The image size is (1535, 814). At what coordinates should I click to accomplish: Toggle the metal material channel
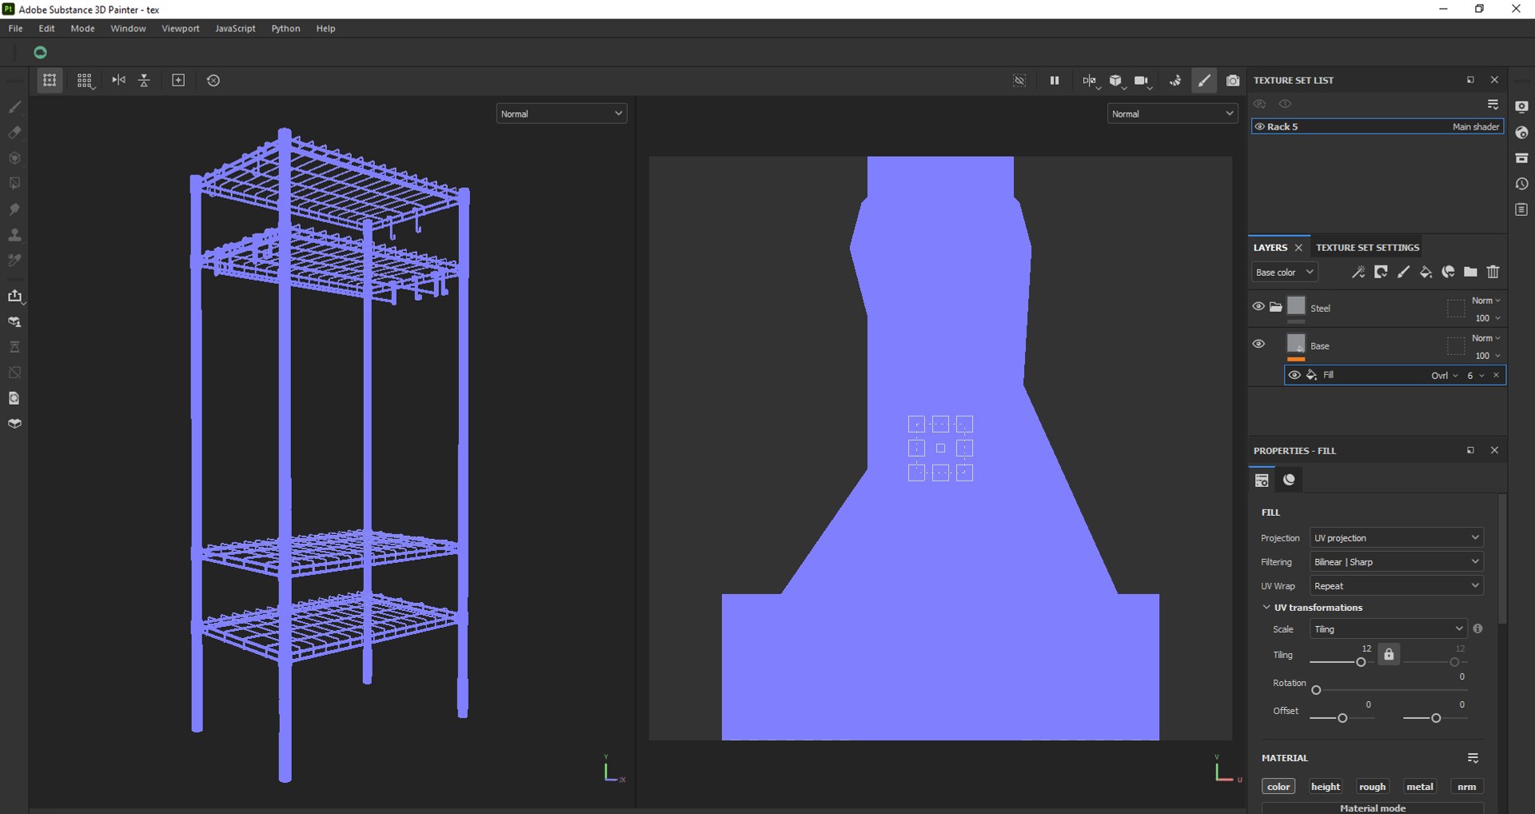tap(1420, 787)
